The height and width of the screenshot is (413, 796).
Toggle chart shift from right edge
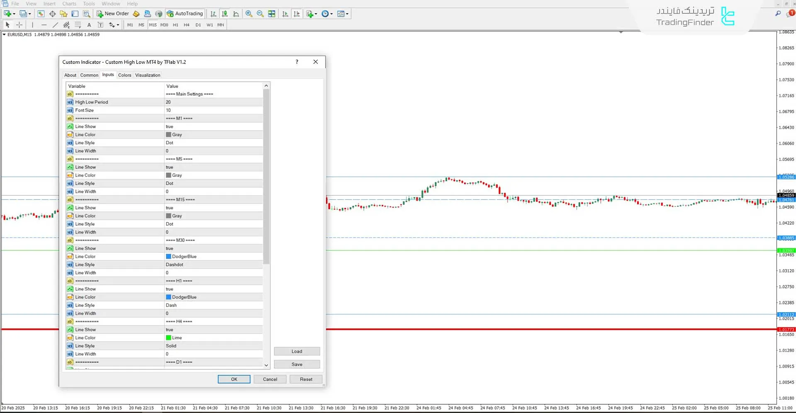(x=297, y=14)
